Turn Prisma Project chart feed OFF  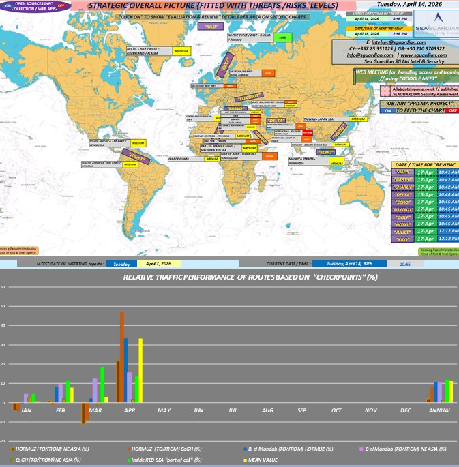pos(451,110)
